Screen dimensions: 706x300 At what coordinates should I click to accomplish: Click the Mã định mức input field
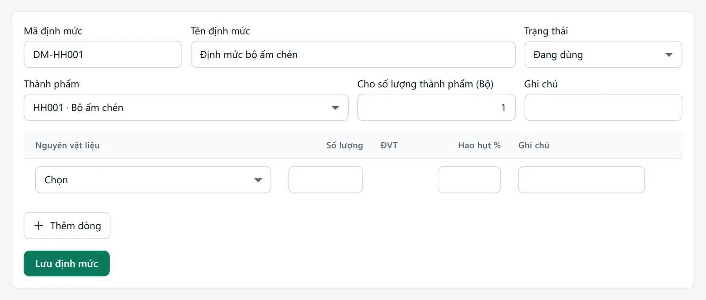(103, 55)
